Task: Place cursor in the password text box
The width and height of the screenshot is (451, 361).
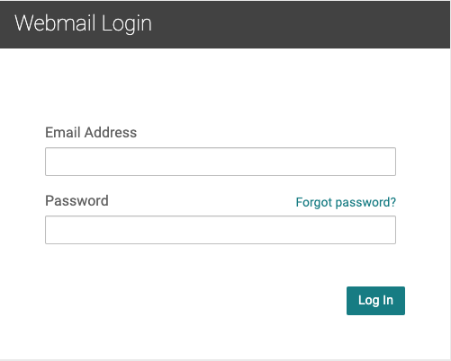Action: pyautogui.click(x=221, y=230)
